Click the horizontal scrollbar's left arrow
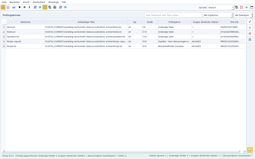255x159 pixels. click(x=4, y=151)
